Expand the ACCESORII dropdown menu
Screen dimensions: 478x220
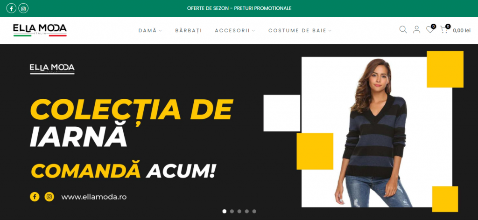pyautogui.click(x=235, y=30)
